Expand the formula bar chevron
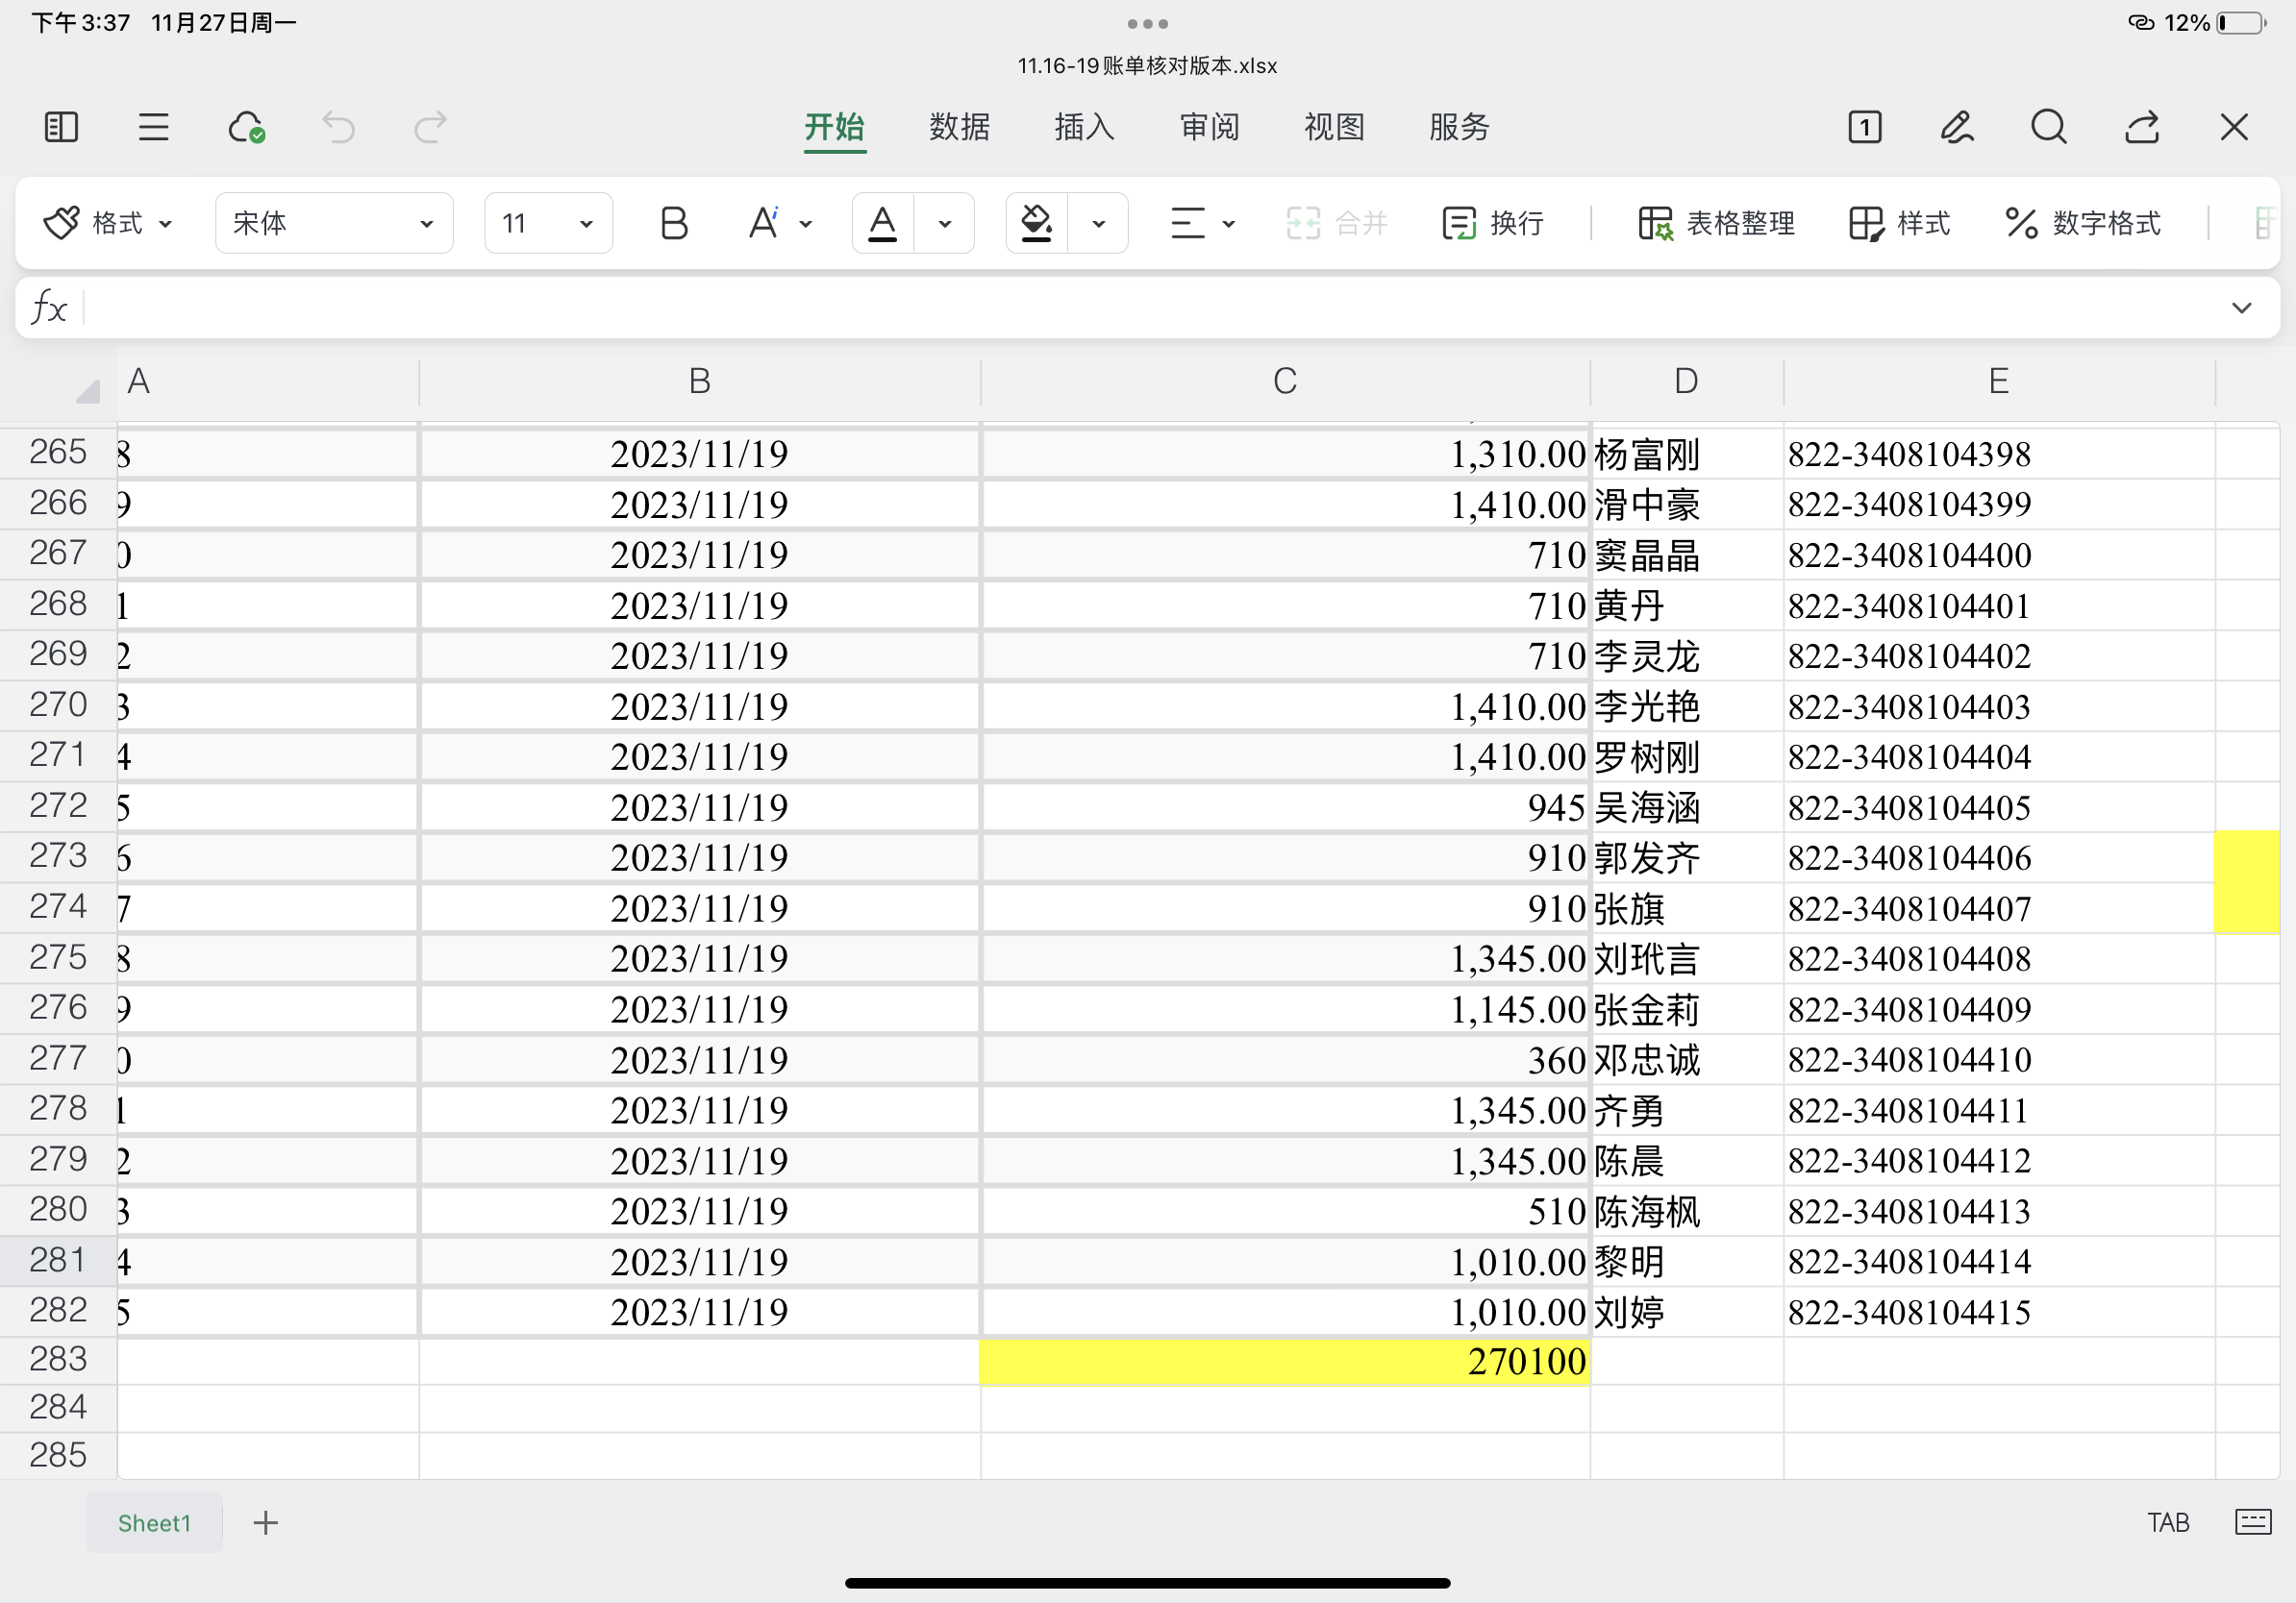 pos(2241,308)
